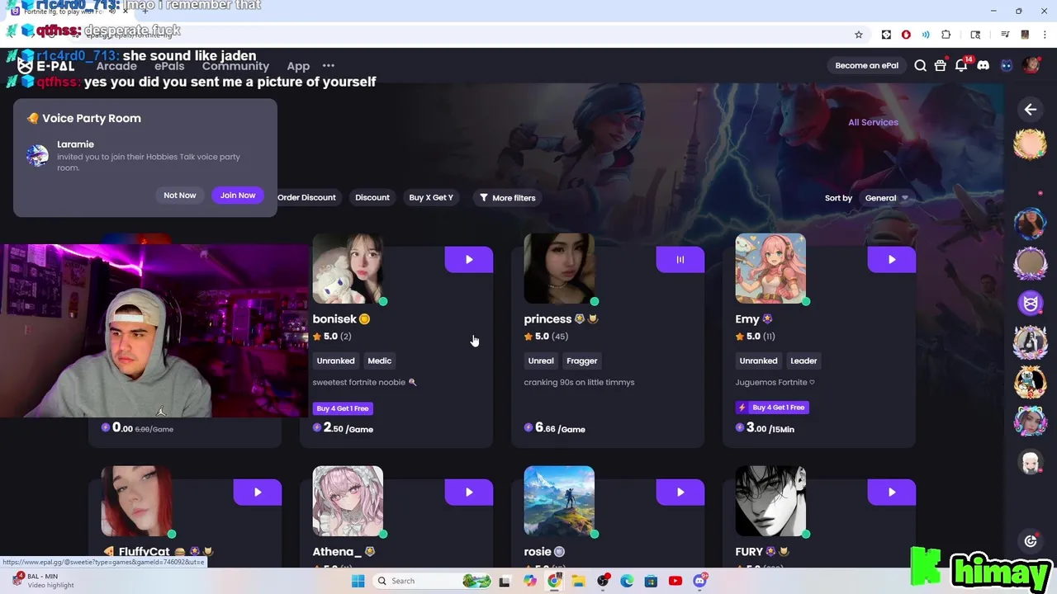Click the purple cat icon in right sidebar
The width and height of the screenshot is (1057, 594).
point(1031,304)
